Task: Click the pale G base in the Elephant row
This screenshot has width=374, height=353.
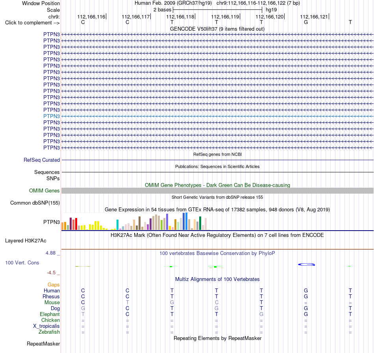Action: (x=261, y=314)
